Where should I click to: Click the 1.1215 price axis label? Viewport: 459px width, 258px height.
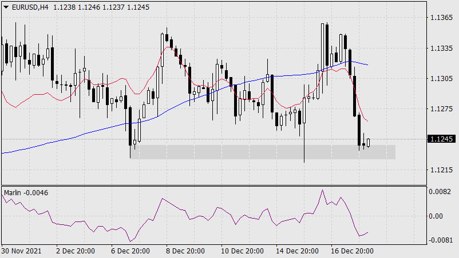click(x=441, y=170)
